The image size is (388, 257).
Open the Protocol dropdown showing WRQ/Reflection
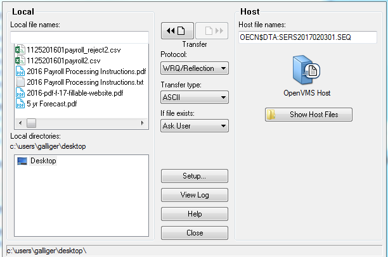pos(195,68)
